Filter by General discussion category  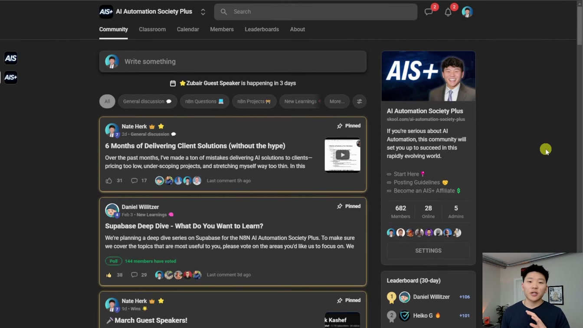[147, 102]
